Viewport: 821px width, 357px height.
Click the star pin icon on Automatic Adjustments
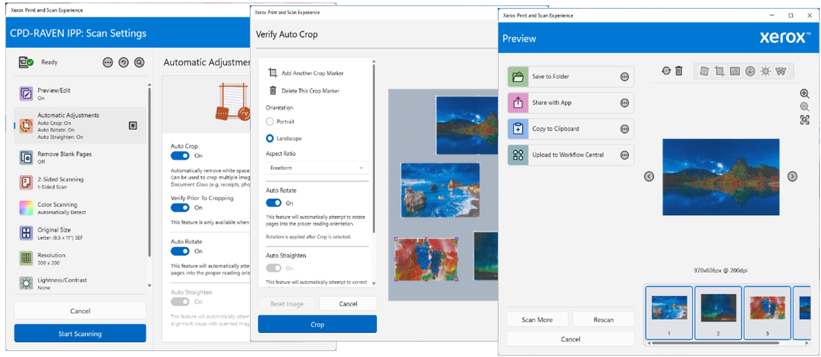coord(133,125)
